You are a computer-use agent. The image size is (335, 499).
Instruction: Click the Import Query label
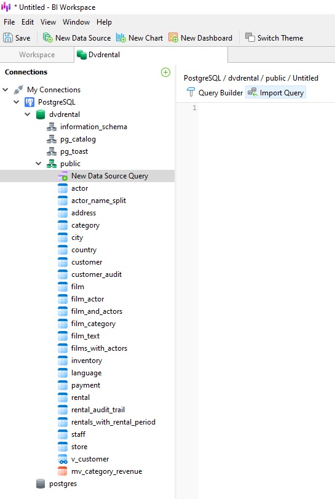[x=282, y=93]
